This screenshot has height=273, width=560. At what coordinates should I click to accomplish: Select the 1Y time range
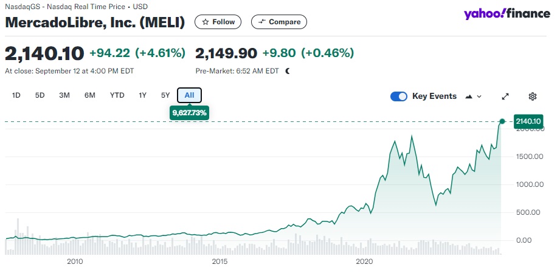pos(143,95)
